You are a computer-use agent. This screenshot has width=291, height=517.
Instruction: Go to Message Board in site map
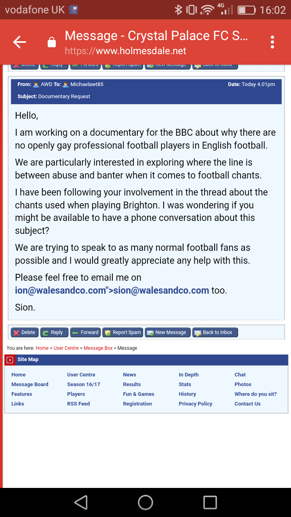pyautogui.click(x=30, y=385)
